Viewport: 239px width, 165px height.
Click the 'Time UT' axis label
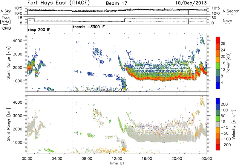(117, 163)
